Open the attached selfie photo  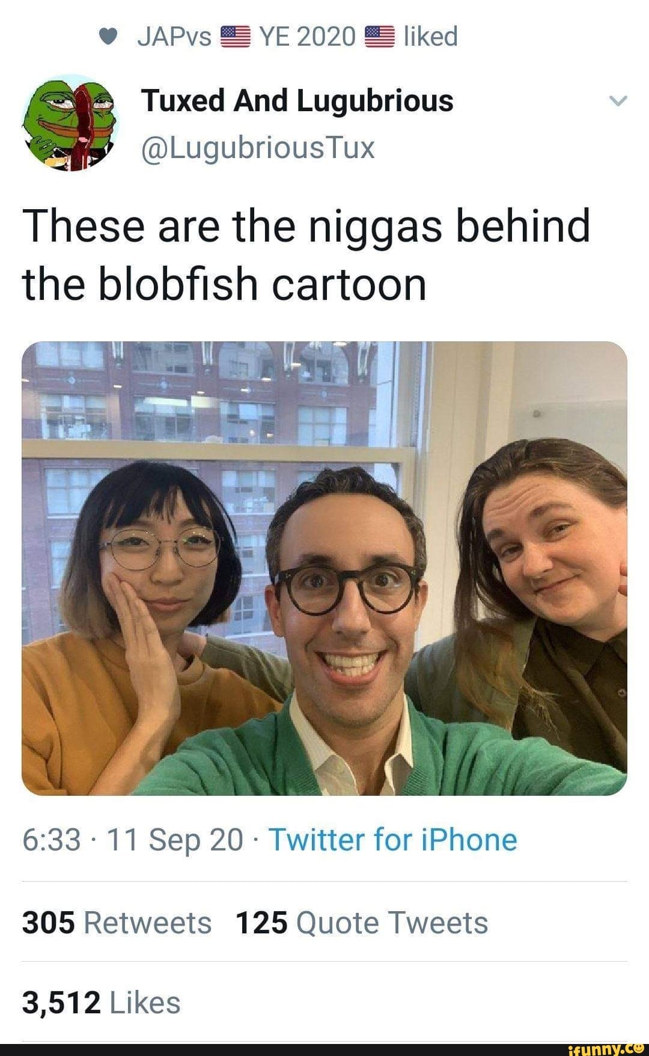point(324,569)
